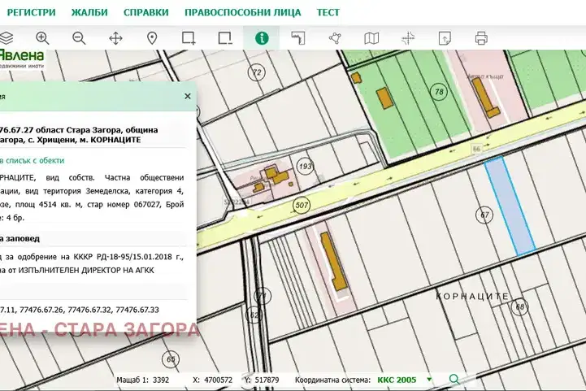Open the objects list link in panel
This screenshot has height=391, width=586.
(x=33, y=160)
